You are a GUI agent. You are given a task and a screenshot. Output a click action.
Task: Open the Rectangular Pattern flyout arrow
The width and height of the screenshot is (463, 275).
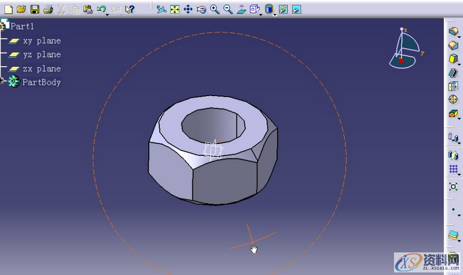point(458,175)
